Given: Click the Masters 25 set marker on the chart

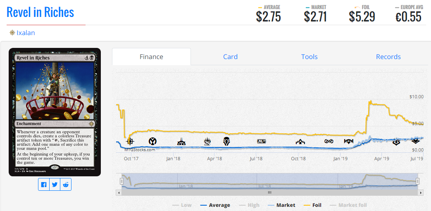Looking at the screenshot, I should 207,142.
